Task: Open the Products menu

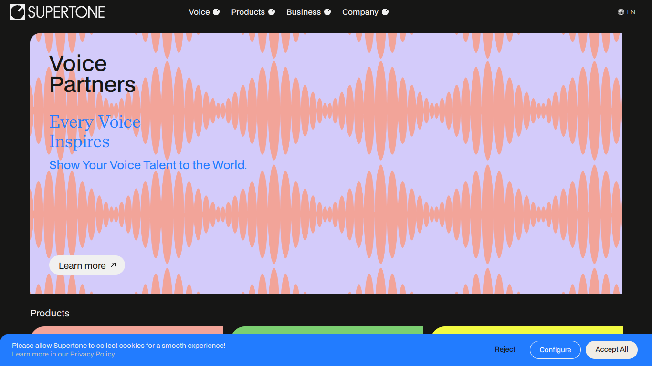Action: (253, 12)
